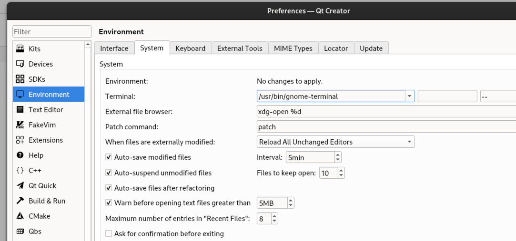Screen dimensions: 516x241
Task: Decrease Files to keep open count
Action: tap(341, 175)
